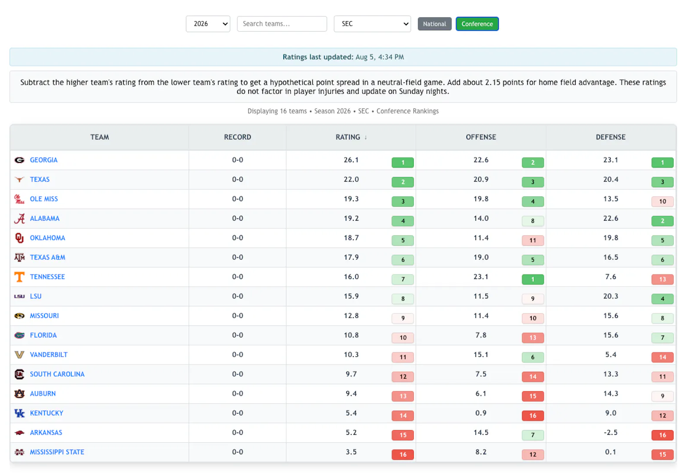Click the Vanderbilt V logo
The image size is (691, 475).
19,355
